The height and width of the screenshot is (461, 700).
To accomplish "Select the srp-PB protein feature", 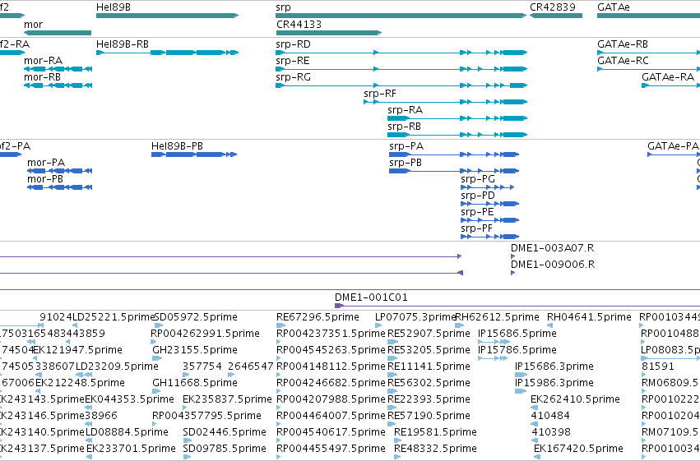I will click(454, 171).
